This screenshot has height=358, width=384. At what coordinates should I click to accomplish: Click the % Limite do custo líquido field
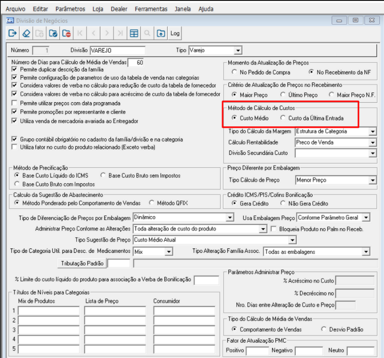click(x=206, y=280)
